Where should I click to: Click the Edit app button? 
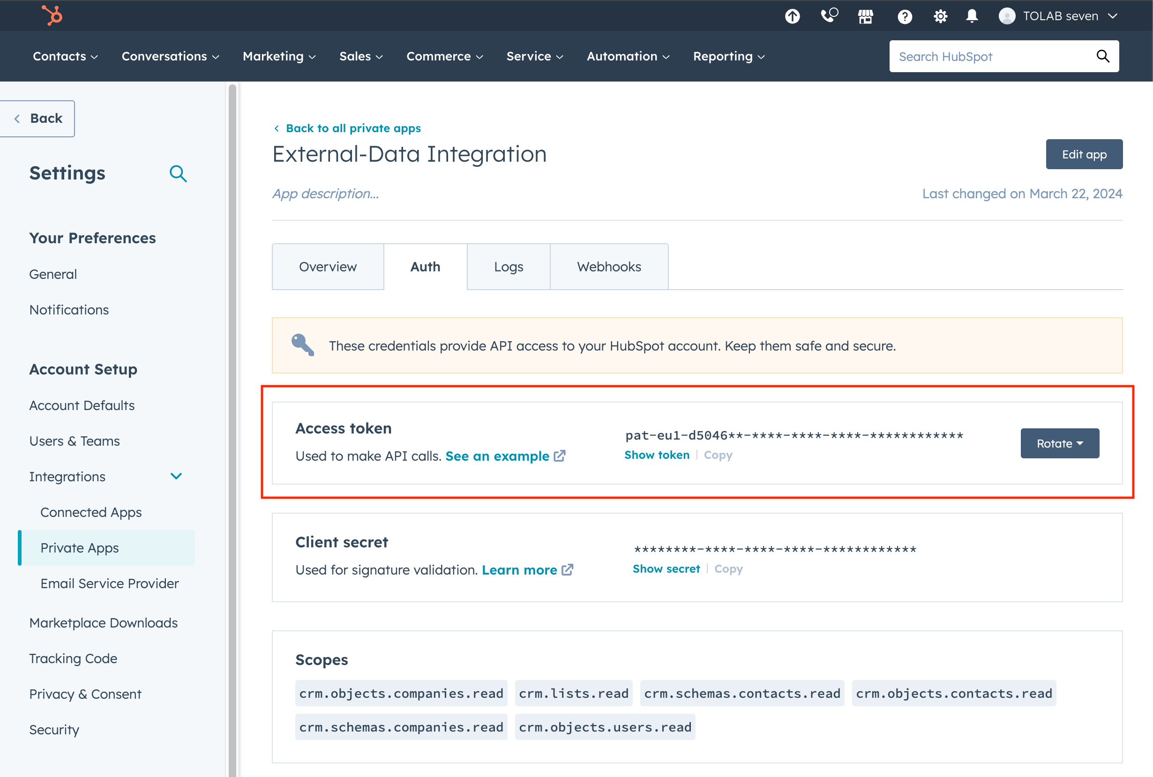[x=1084, y=154]
